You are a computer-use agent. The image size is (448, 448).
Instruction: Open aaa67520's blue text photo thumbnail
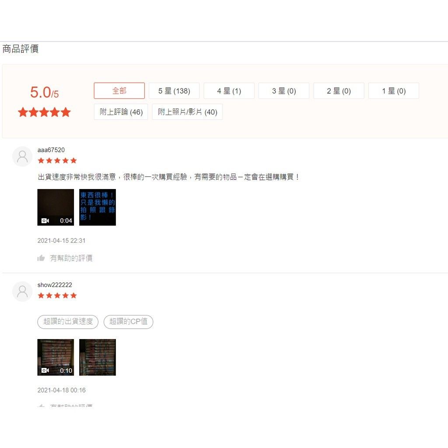coord(98,207)
